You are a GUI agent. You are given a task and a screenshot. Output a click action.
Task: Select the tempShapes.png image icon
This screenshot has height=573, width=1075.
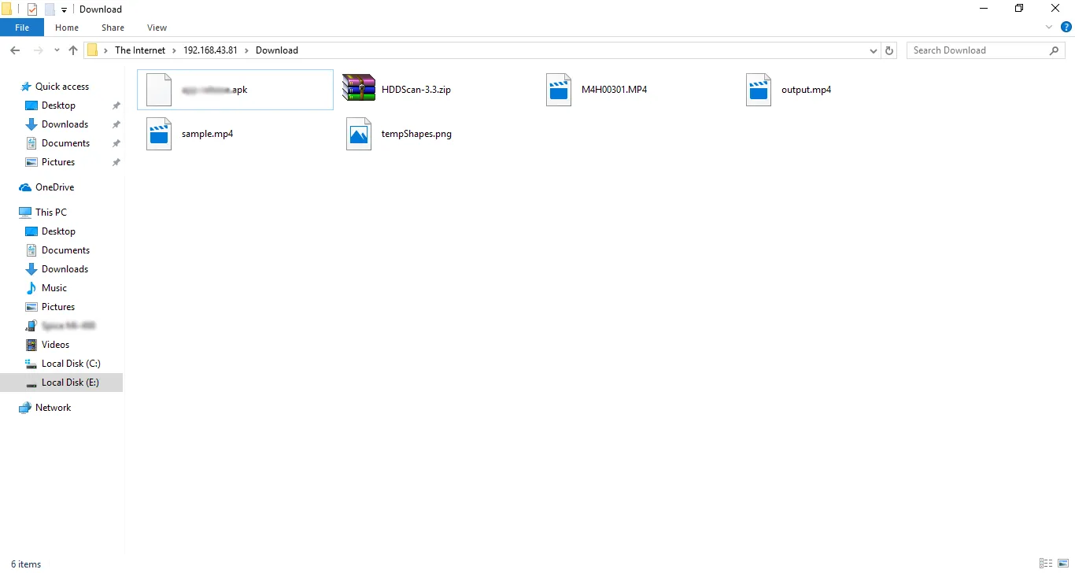point(359,134)
